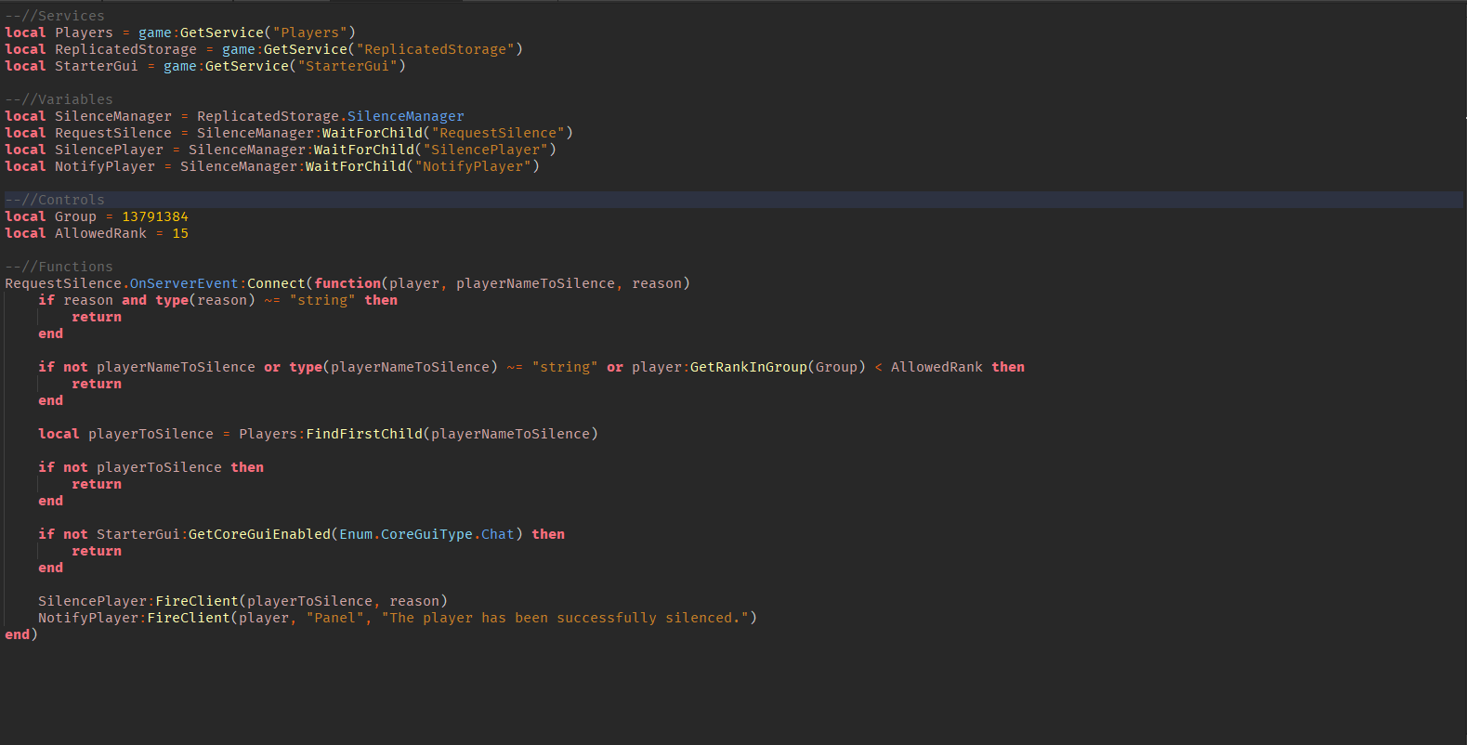Click the --//Functions comment line
This screenshot has height=745, width=1467.
click(59, 267)
